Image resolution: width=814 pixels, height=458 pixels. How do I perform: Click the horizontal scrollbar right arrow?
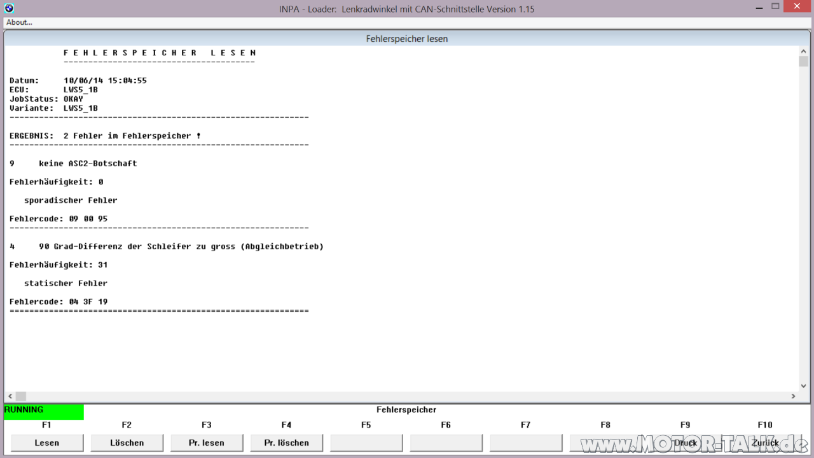point(793,396)
